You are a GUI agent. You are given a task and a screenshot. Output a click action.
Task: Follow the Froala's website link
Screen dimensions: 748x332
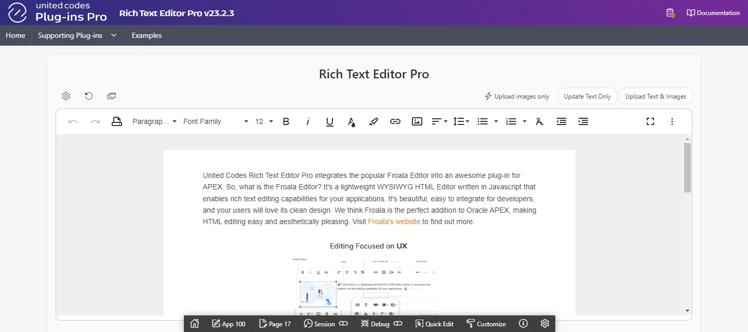tap(394, 222)
